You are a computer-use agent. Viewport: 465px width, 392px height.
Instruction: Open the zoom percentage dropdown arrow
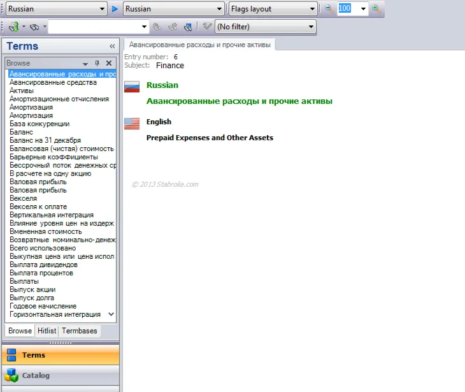363,9
